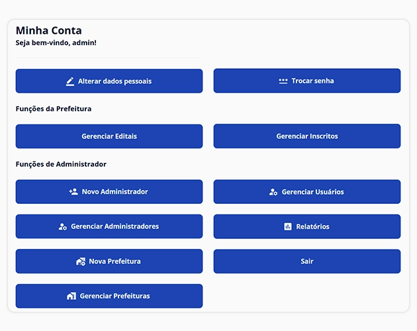Click the add-building icon on Nova Prefeitura
Image resolution: width=417 pixels, height=331 pixels.
81,261
